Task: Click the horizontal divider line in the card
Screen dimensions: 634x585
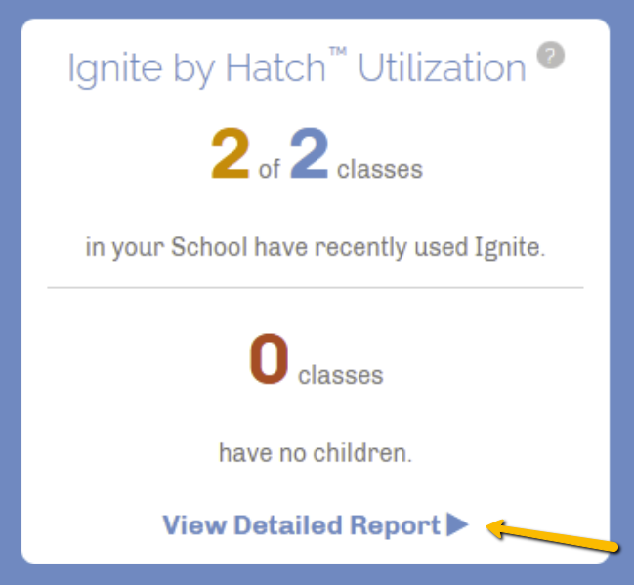Action: coord(315,288)
